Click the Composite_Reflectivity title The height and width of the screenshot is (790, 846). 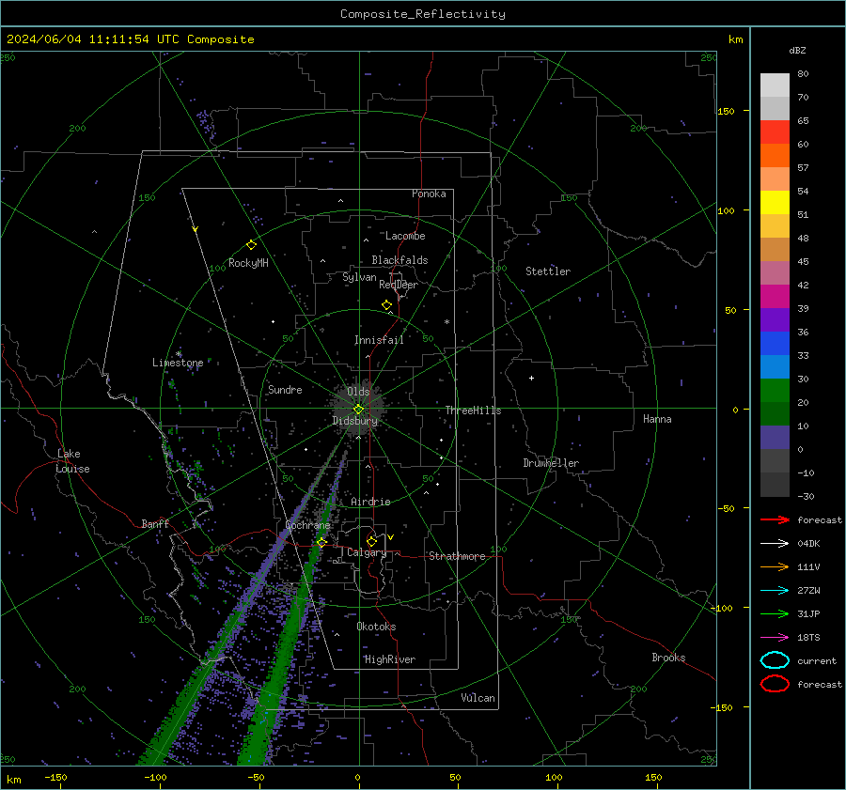tap(422, 14)
